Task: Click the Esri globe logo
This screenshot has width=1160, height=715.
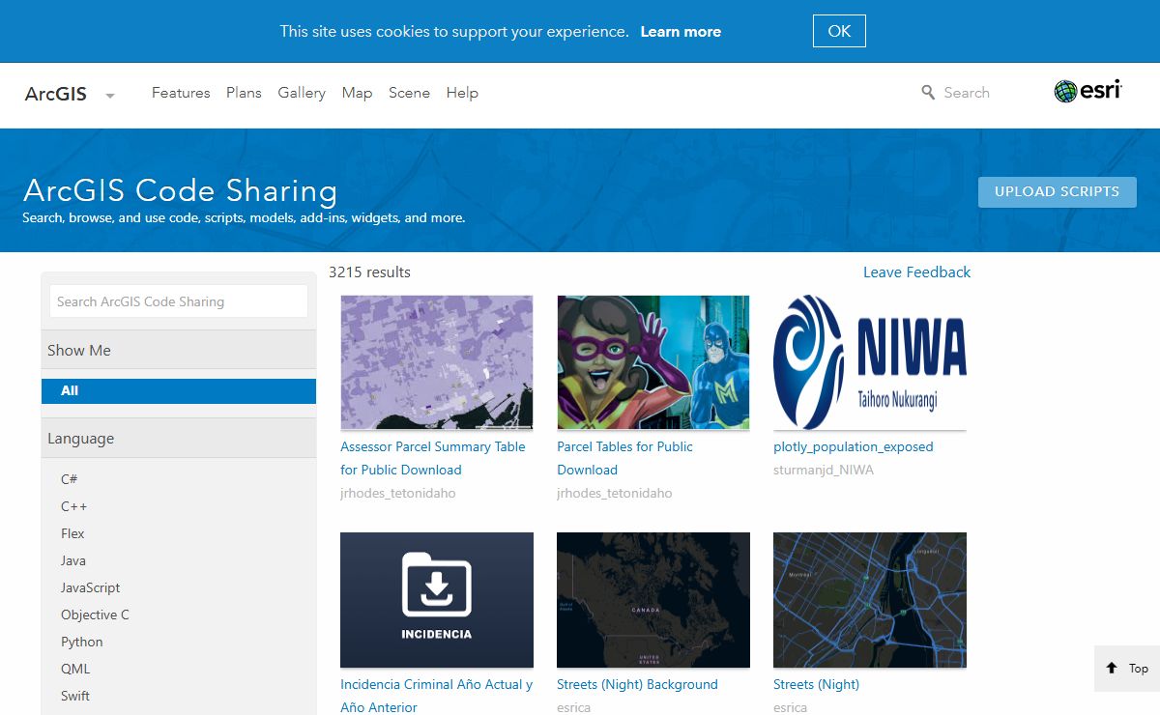Action: click(1065, 92)
